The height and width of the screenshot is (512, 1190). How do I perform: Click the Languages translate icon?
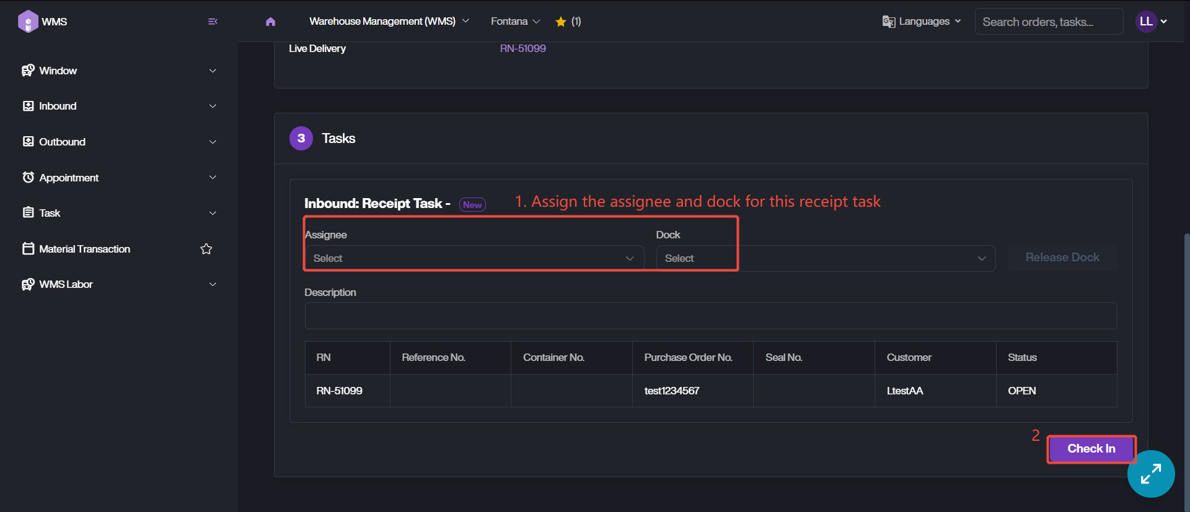889,22
